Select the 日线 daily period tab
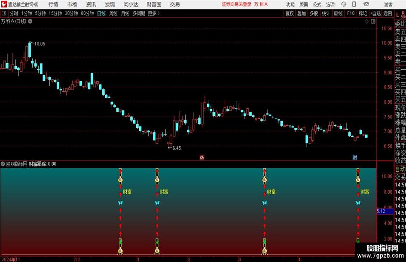This screenshot has height=262, width=406. click(x=101, y=13)
